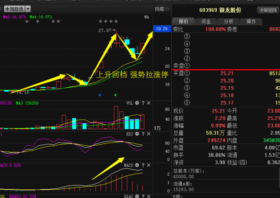Open KDJ indicator settings gear
280x198 pixels.
[137, 134]
